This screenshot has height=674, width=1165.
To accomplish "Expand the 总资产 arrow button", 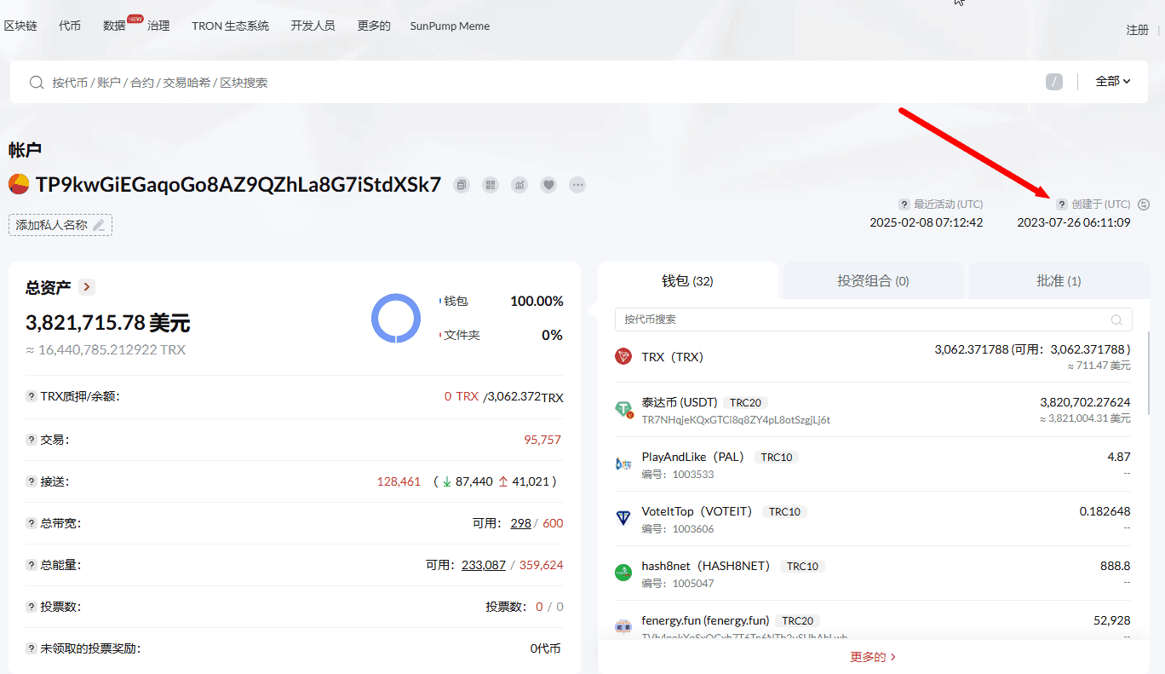I will [87, 287].
